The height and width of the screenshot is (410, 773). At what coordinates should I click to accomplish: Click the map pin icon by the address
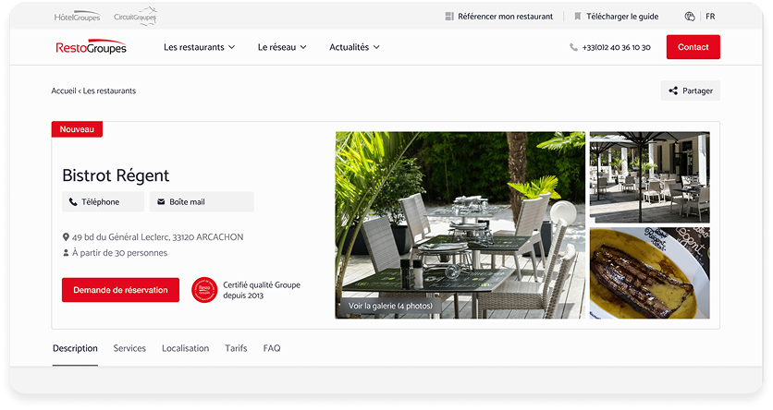click(66, 237)
